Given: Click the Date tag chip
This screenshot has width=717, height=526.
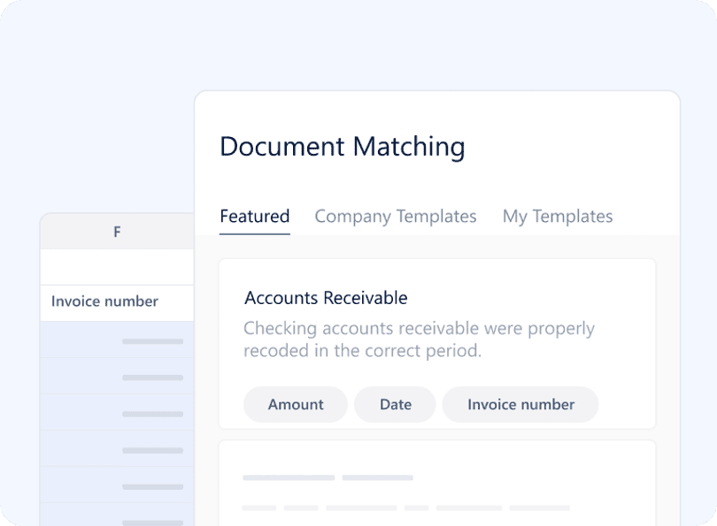Looking at the screenshot, I should pyautogui.click(x=395, y=405).
